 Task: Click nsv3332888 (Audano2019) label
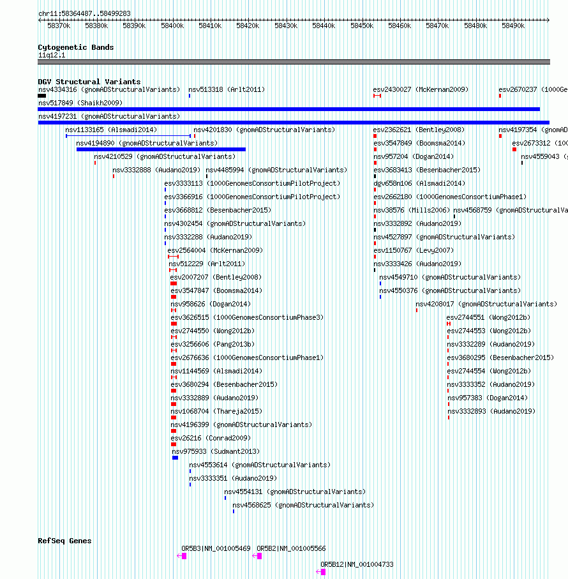(x=156, y=170)
